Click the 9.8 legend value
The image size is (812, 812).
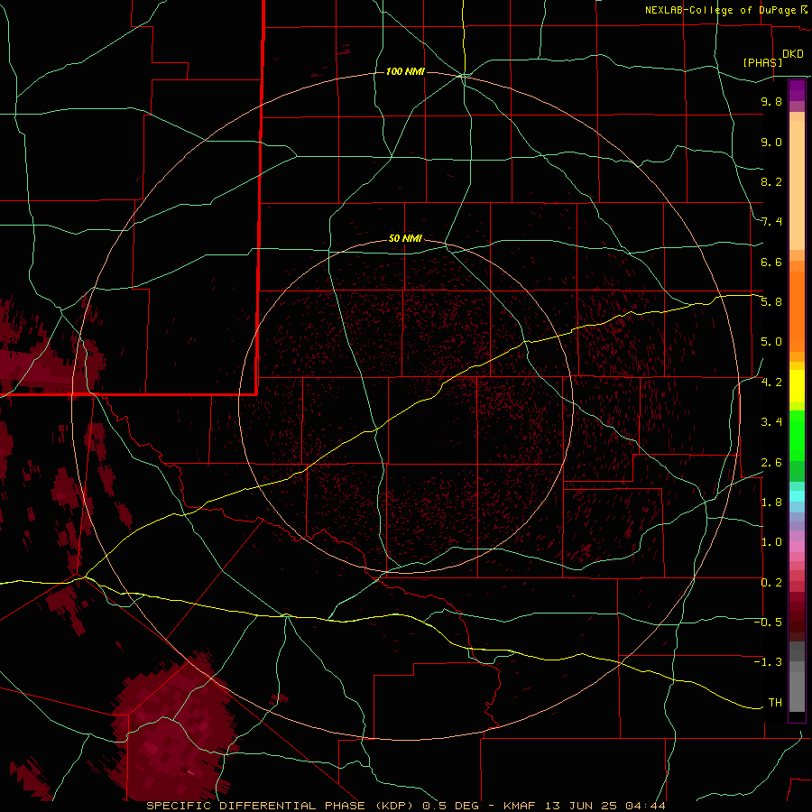pyautogui.click(x=771, y=101)
